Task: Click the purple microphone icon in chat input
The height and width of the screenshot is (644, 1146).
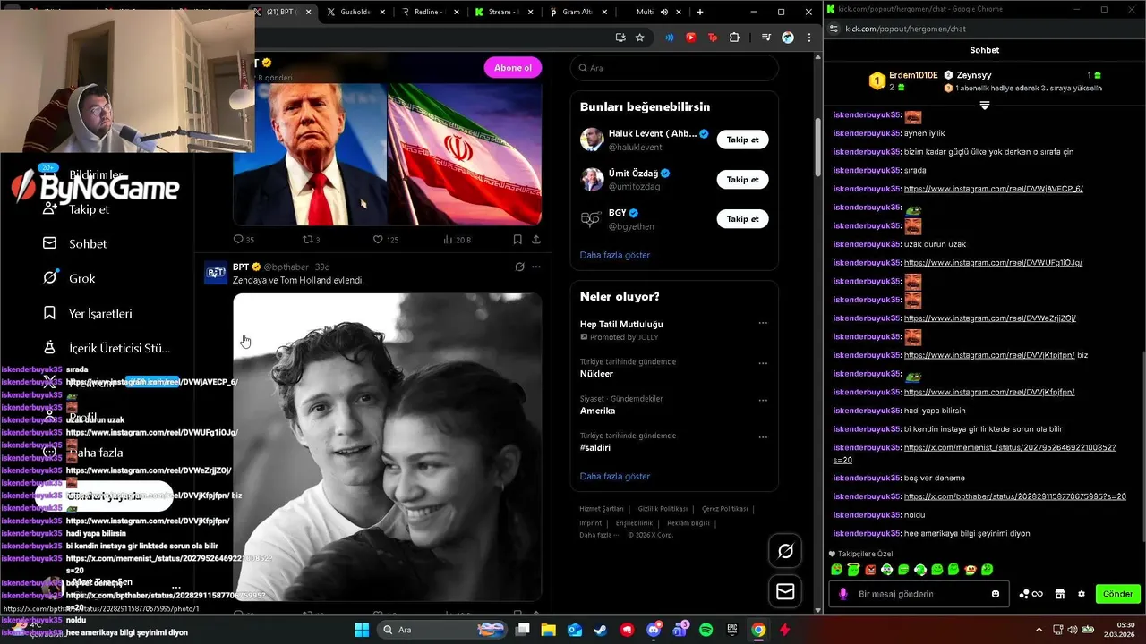Action: [x=842, y=594]
